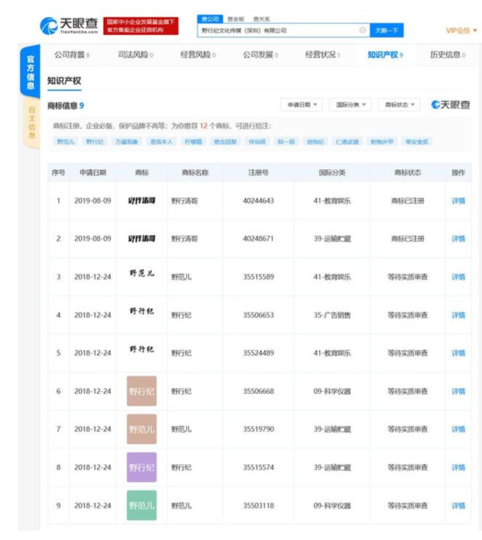Viewport: 482px width, 540px height.
Task: Expand the 申请日期 filter dropdown
Action: (x=301, y=105)
